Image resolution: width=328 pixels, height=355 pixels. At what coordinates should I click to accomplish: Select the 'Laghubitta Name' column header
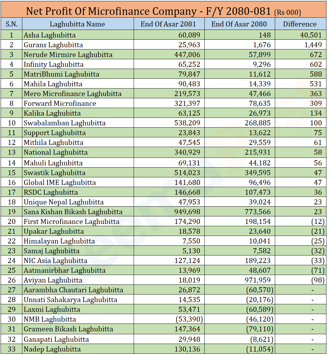pos(77,24)
